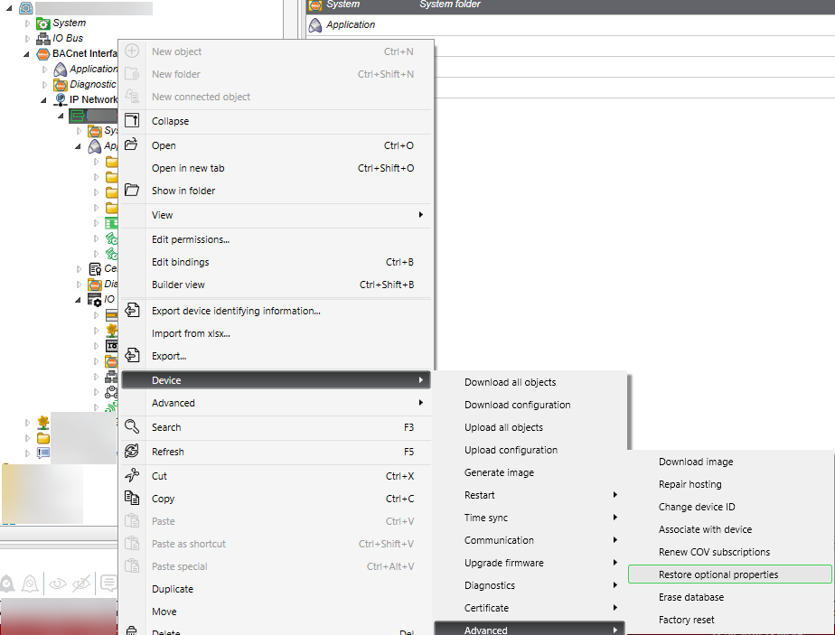
Task: Choose Factory reset option
Action: [729, 620]
